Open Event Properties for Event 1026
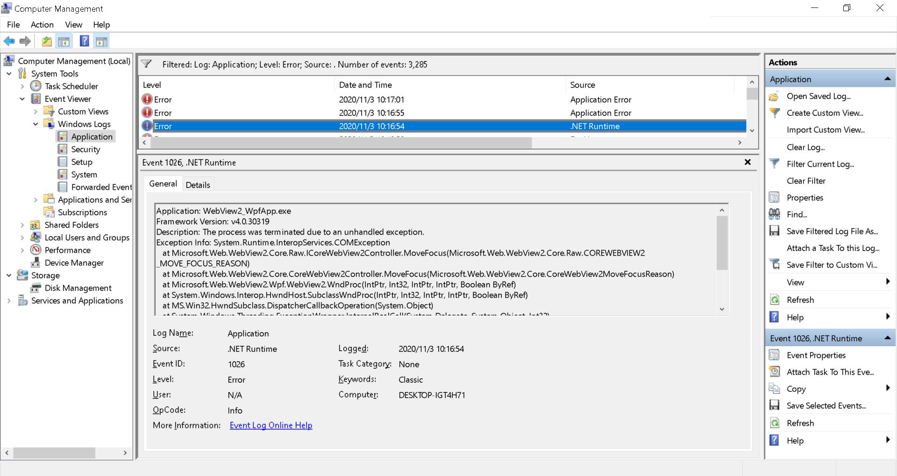 (x=816, y=355)
